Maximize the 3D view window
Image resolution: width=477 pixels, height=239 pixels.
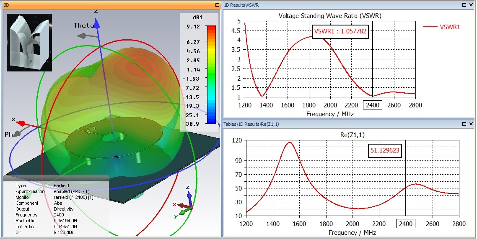click(217, 5)
